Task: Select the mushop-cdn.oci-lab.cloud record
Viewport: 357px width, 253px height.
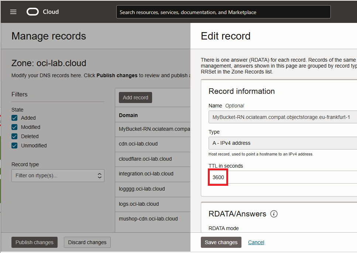Action: pos(148,219)
